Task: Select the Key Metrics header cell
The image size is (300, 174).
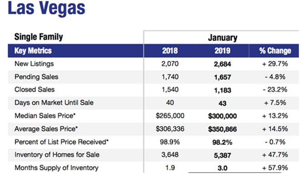Action: [33, 51]
